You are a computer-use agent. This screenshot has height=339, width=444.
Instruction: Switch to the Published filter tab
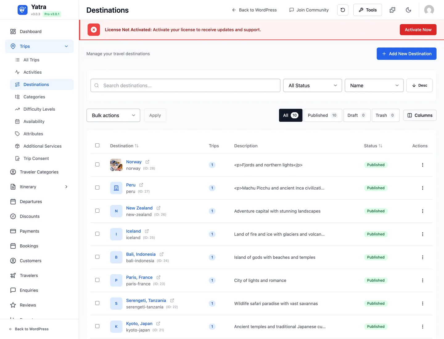pyautogui.click(x=323, y=115)
